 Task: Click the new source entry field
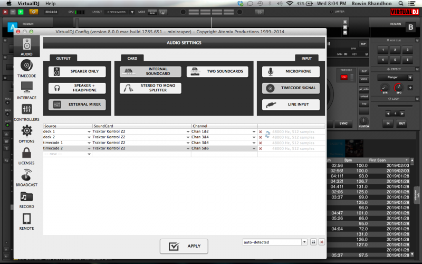[x=66, y=154]
